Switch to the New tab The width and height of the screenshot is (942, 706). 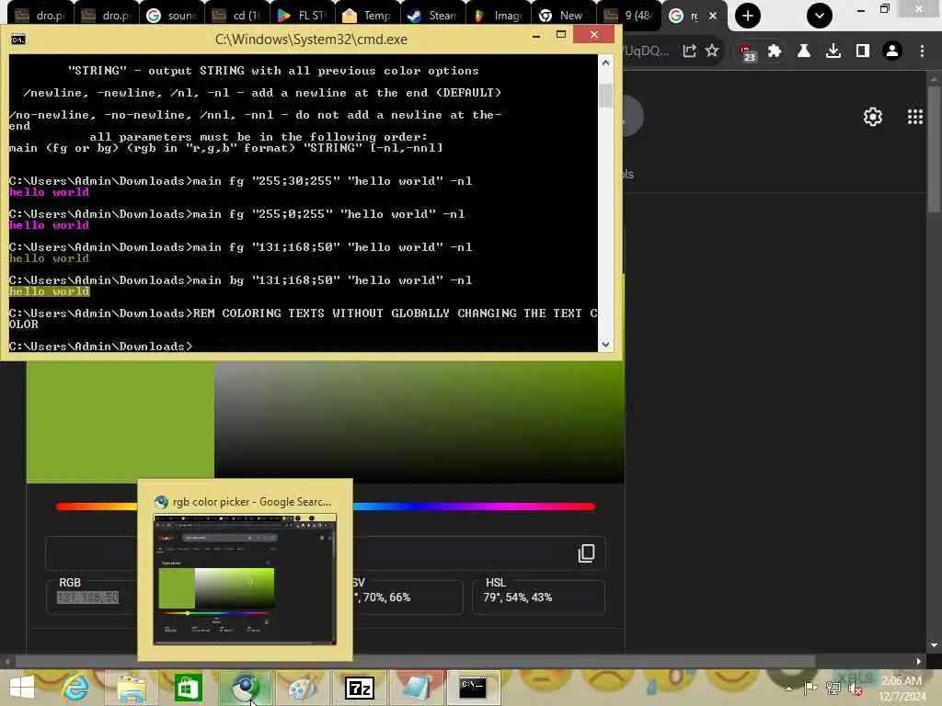(x=563, y=16)
